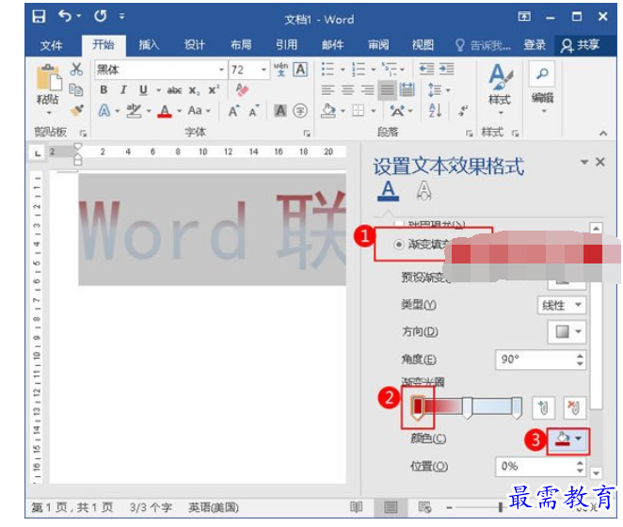Toggle strikethrough abc formatting
The image size is (623, 527).
174,90
